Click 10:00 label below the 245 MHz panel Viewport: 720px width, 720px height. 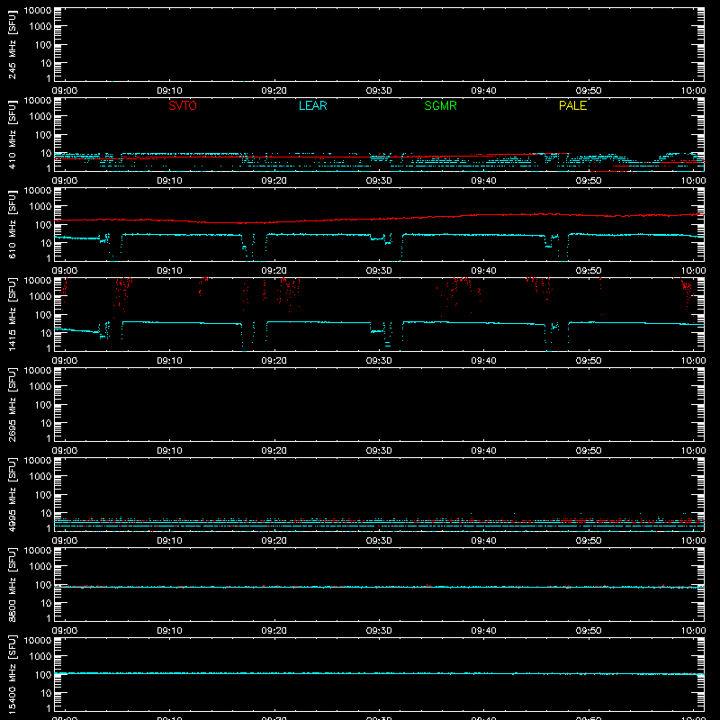click(693, 91)
